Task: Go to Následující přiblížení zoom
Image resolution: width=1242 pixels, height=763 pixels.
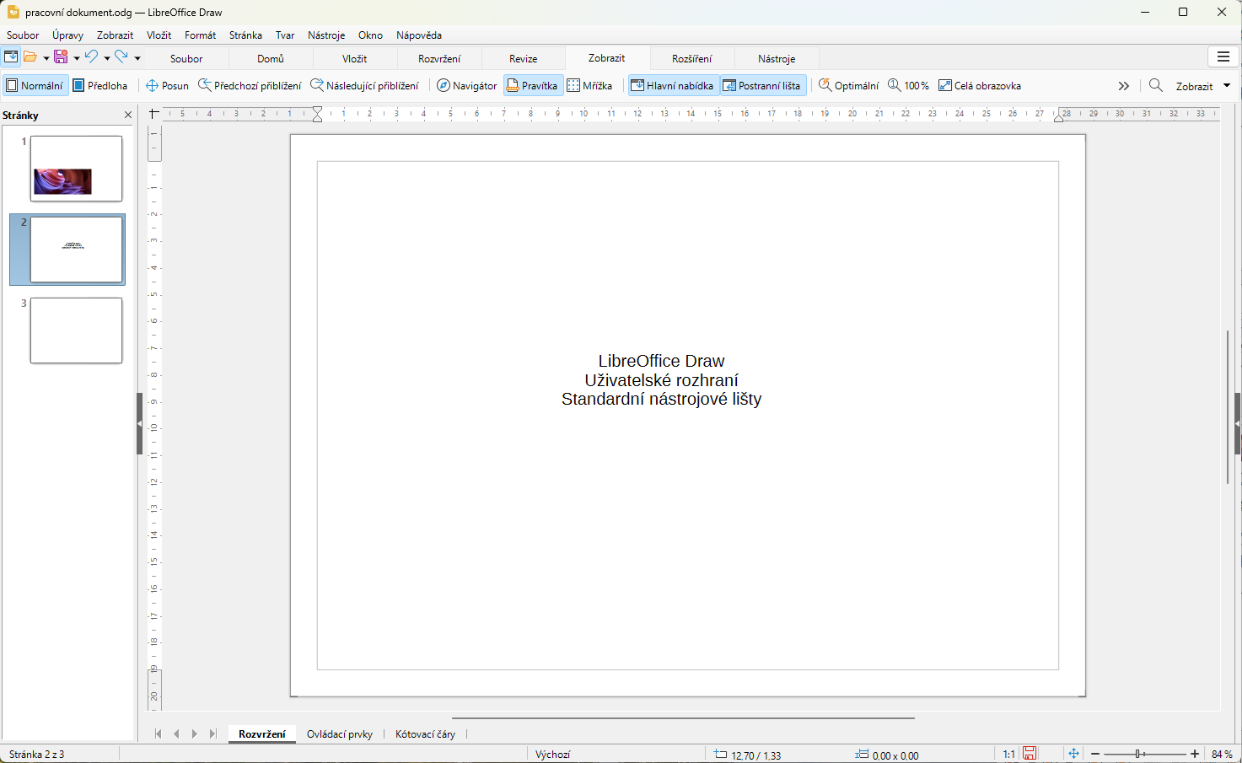Action: coord(364,85)
